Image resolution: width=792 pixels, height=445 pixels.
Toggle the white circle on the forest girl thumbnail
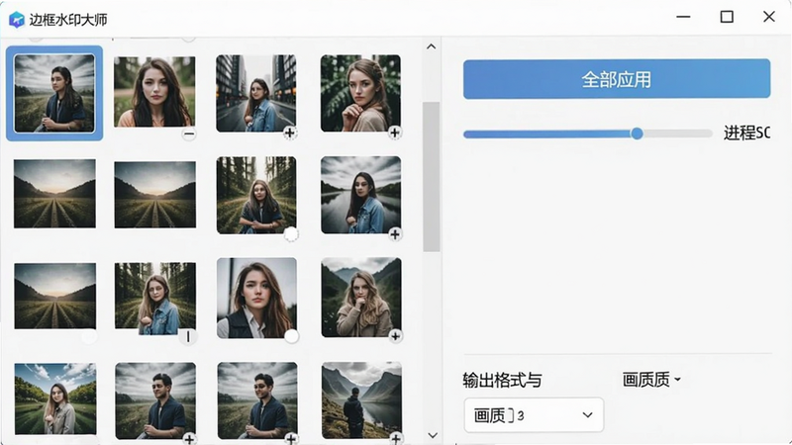[x=291, y=234]
